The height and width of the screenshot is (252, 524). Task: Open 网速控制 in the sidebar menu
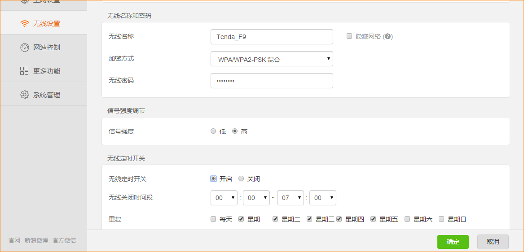tap(46, 48)
